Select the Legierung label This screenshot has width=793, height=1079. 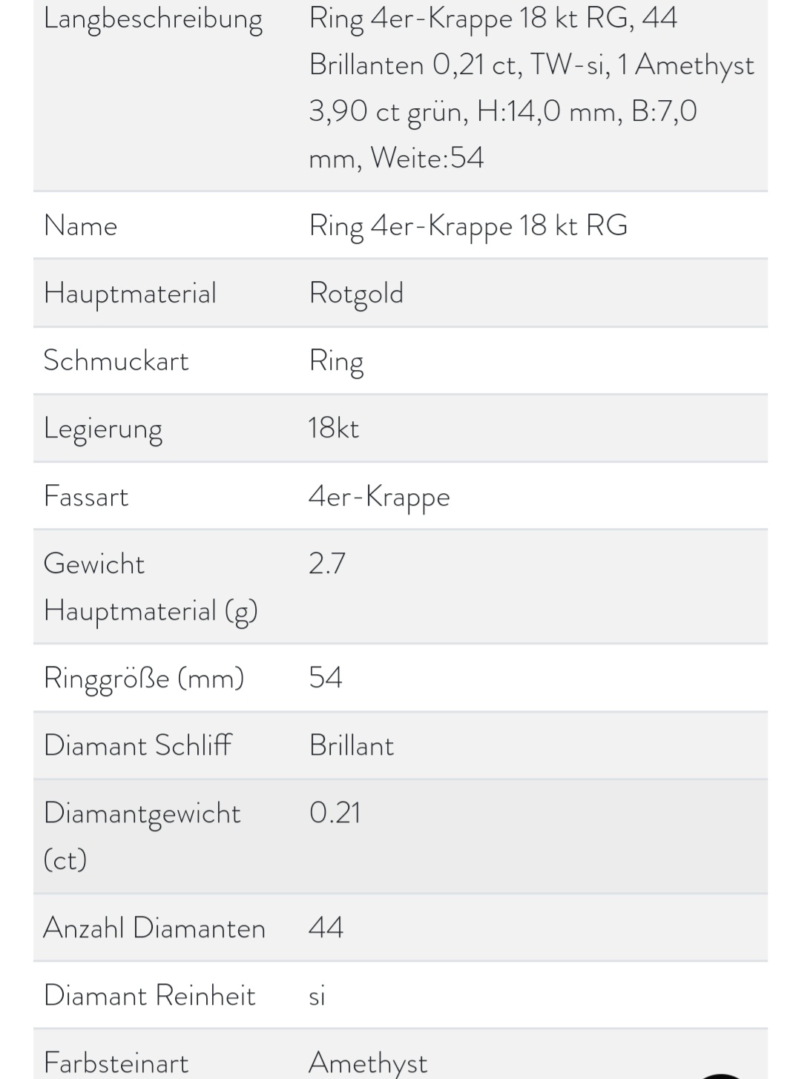coord(103,429)
